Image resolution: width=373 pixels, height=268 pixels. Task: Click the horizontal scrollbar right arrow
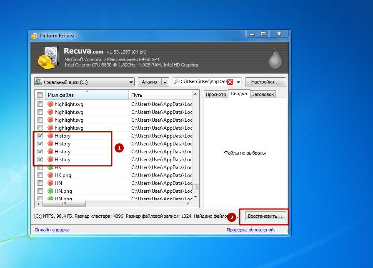188,204
